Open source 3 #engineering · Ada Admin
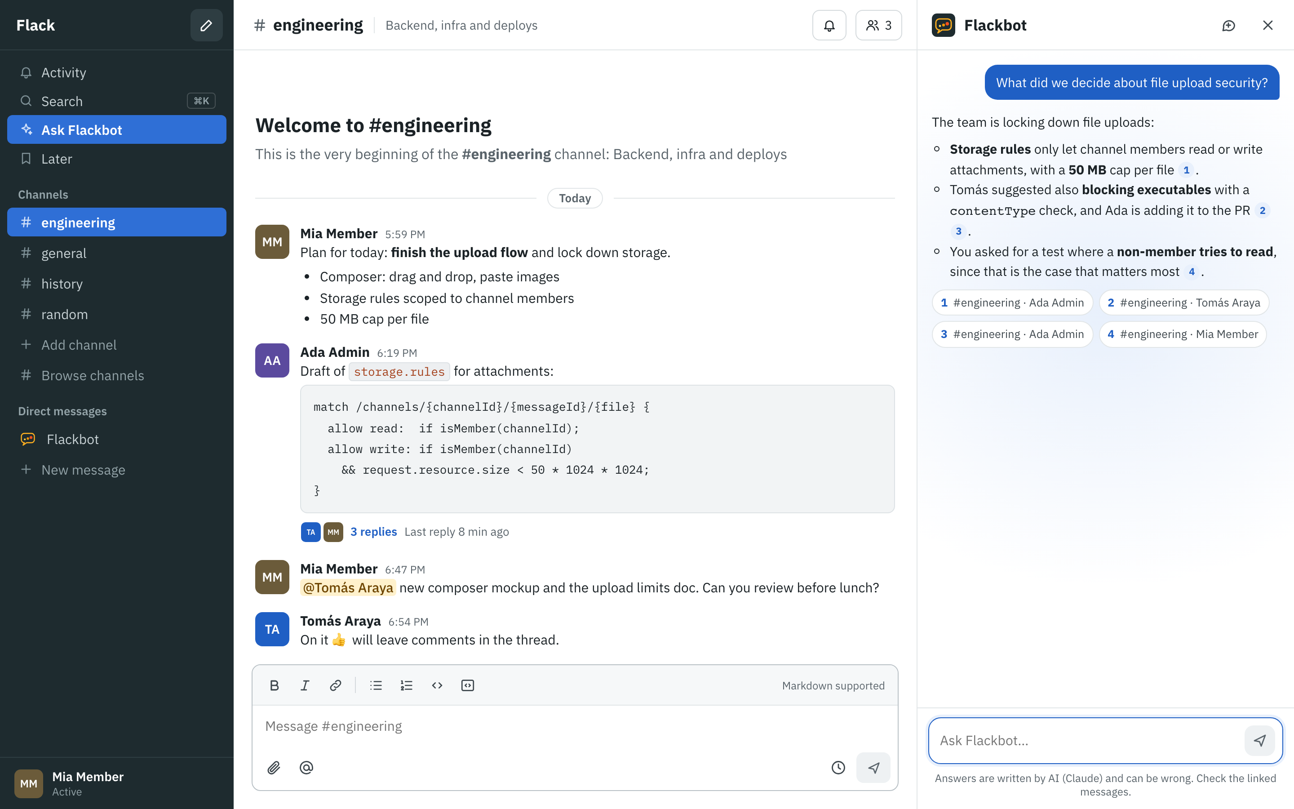Screen dimensions: 1294x809 (x=1012, y=334)
